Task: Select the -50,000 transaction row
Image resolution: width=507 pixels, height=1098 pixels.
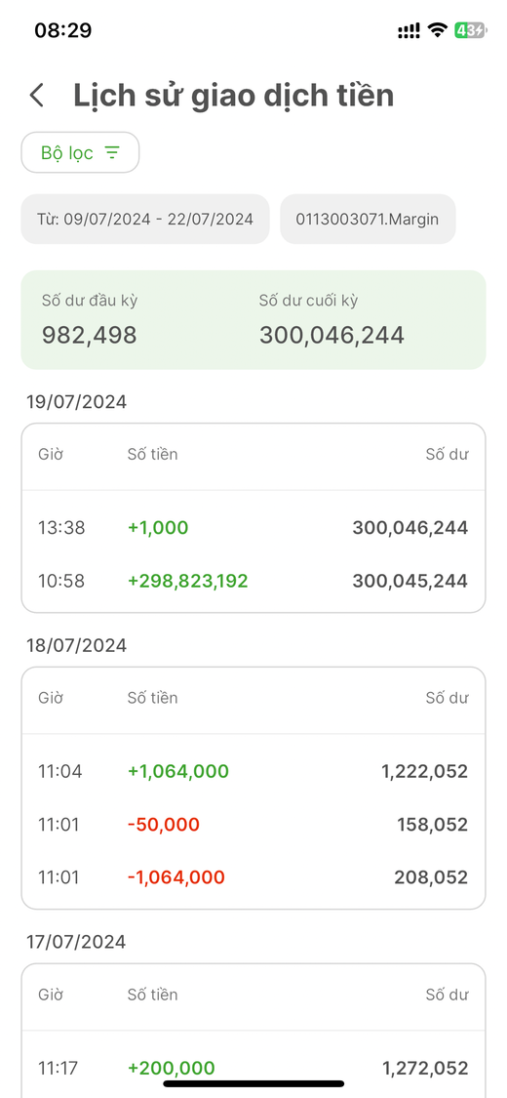Action: (253, 824)
